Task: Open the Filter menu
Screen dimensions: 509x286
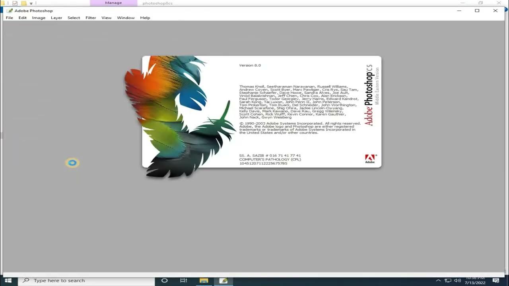Action: [91, 18]
